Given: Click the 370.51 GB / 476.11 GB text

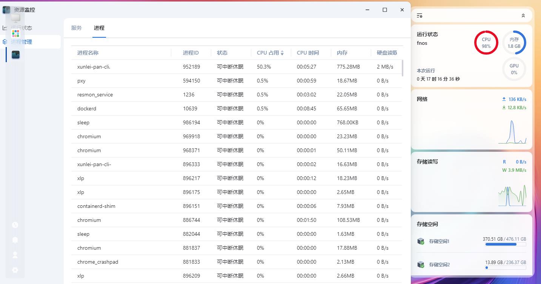Looking at the screenshot, I should pos(504,239).
